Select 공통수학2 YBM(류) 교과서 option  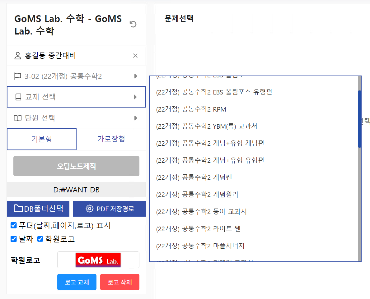tap(254, 126)
